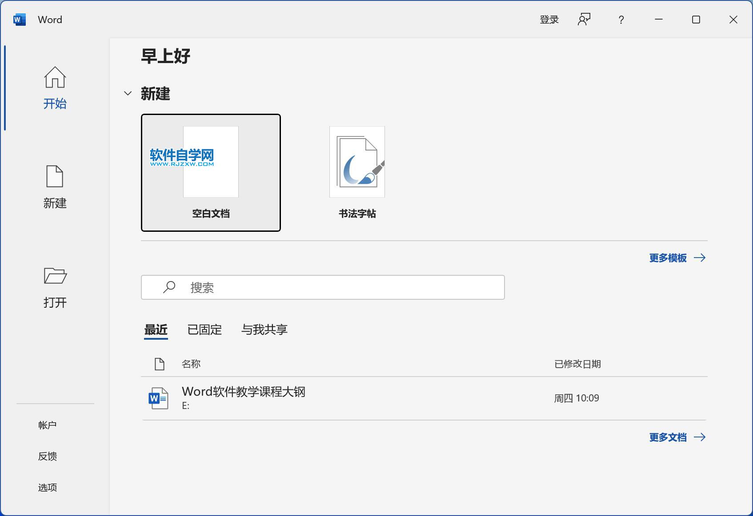Open 更多文档 arrow to see more documents
The image size is (753, 516).
700,437
